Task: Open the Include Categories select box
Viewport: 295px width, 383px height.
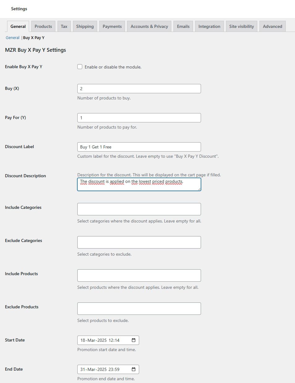Action: pyautogui.click(x=139, y=209)
